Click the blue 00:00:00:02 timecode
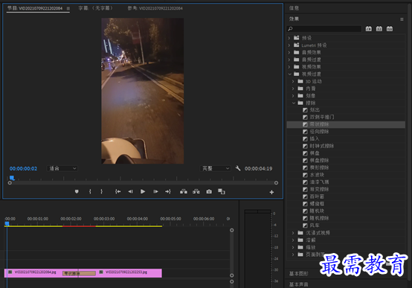This screenshot has height=288, width=412. tap(23, 169)
